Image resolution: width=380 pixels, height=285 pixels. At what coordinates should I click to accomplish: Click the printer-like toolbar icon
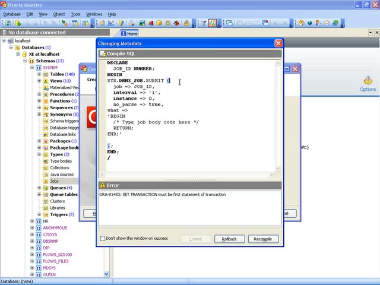132,23
